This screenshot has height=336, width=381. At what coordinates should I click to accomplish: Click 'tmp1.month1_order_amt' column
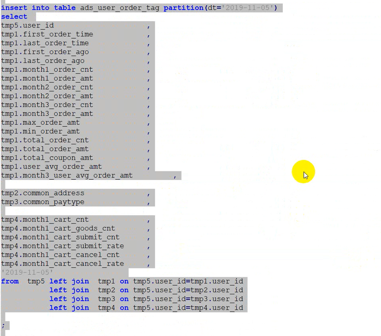click(47, 78)
